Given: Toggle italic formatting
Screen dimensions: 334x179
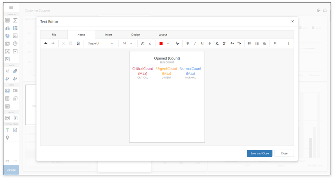Looking at the screenshot, I should tap(195, 44).
